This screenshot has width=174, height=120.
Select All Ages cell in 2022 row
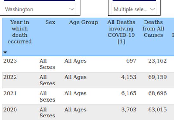(x=75, y=77)
